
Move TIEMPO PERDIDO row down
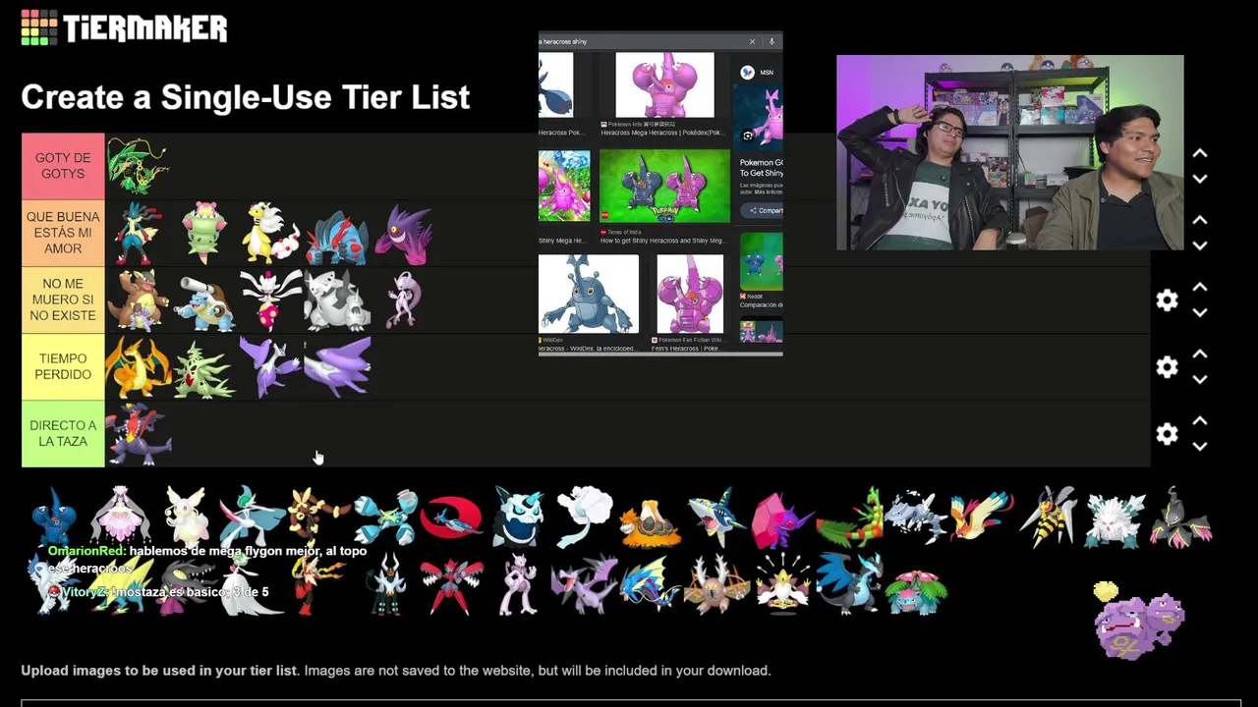pyautogui.click(x=1200, y=379)
